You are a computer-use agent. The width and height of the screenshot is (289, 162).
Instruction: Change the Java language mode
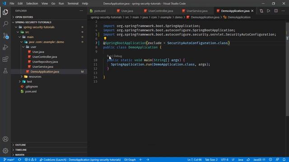click(241, 160)
